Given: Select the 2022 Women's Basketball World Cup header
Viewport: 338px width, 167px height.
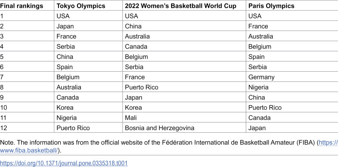Looking at the screenshot, I should (181, 6).
